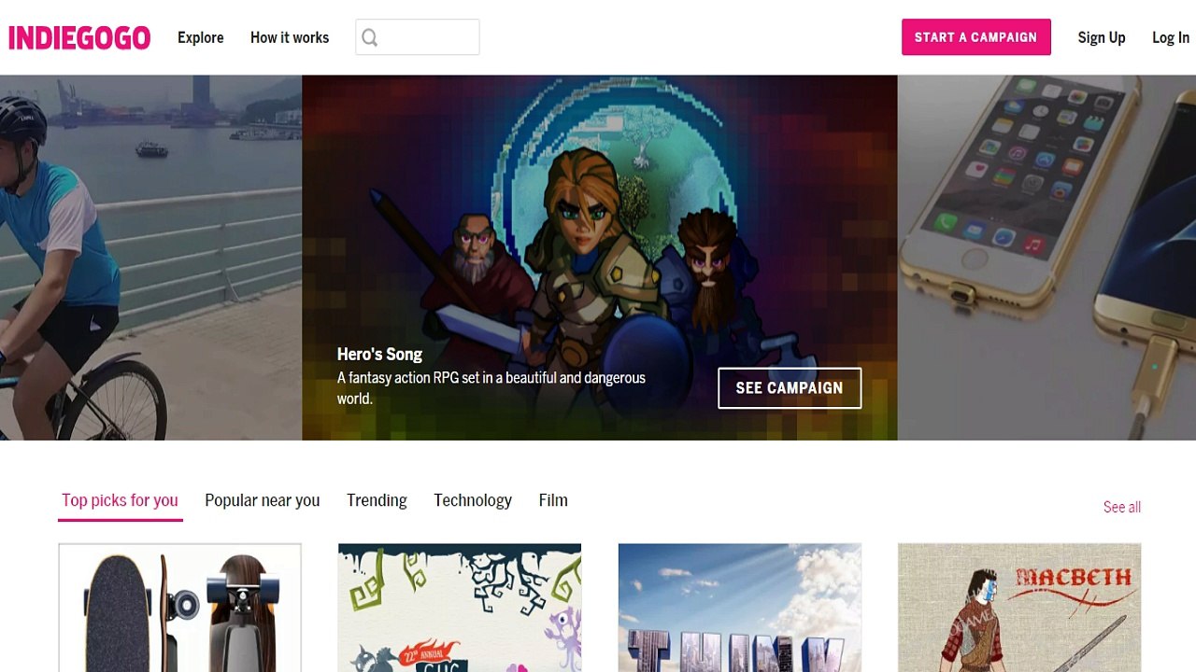Open the electric skateboard campaign card

click(x=179, y=608)
